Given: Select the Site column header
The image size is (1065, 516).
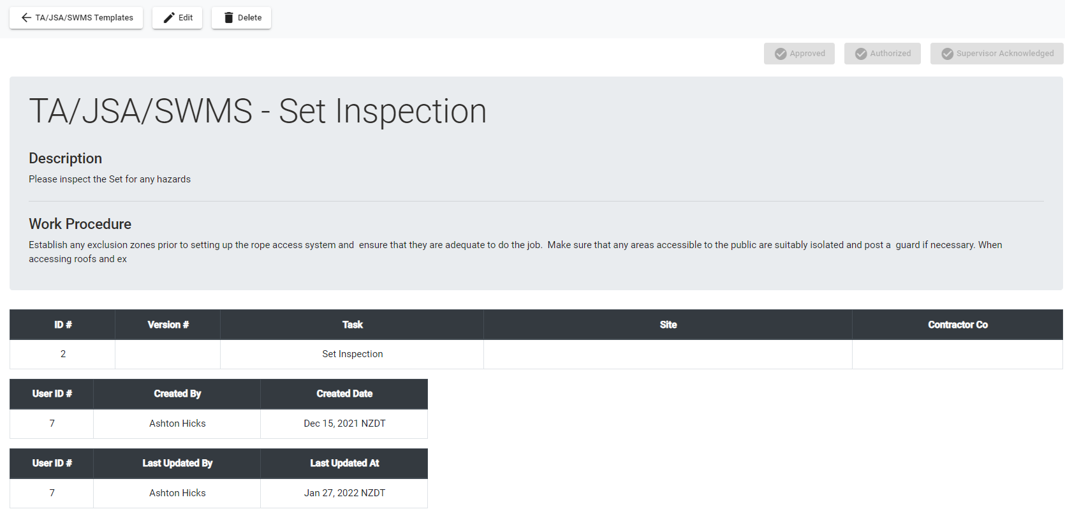Looking at the screenshot, I should (x=668, y=325).
